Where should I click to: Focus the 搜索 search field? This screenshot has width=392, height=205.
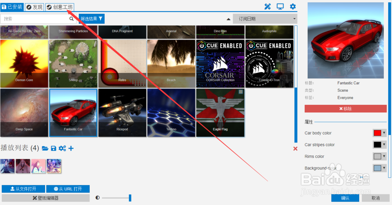[38, 19]
